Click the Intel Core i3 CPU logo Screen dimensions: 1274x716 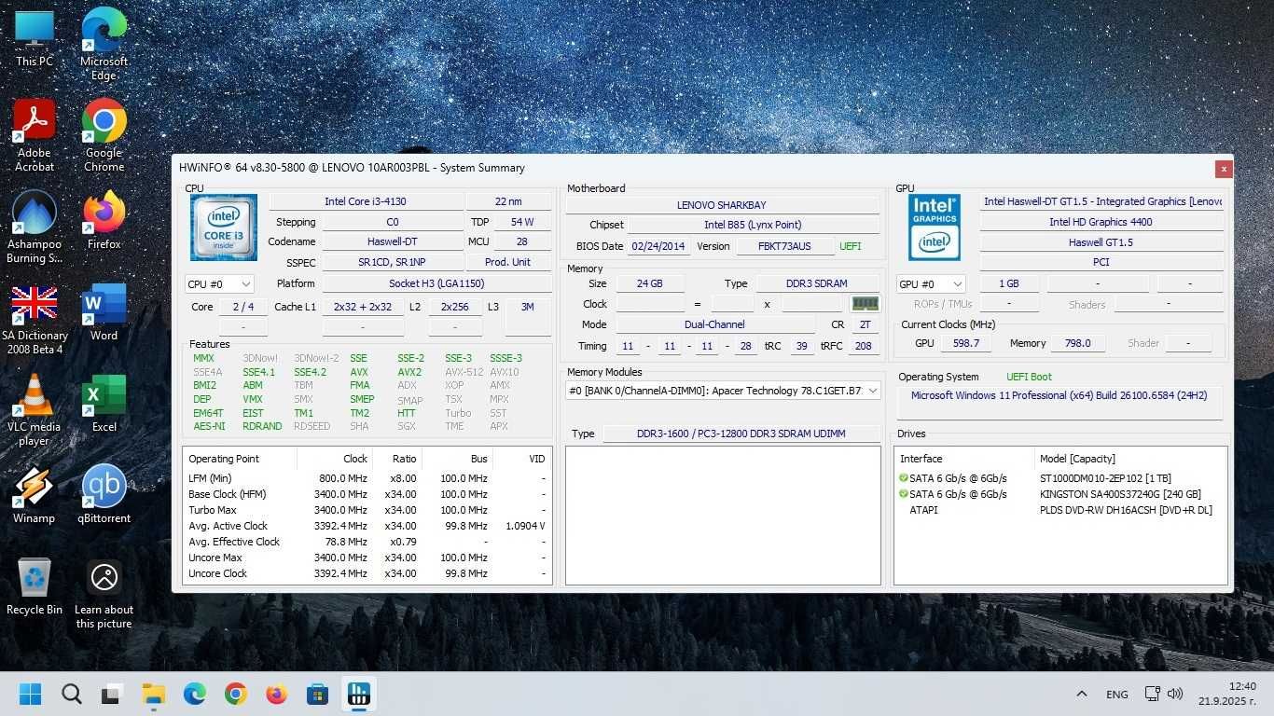tap(224, 227)
